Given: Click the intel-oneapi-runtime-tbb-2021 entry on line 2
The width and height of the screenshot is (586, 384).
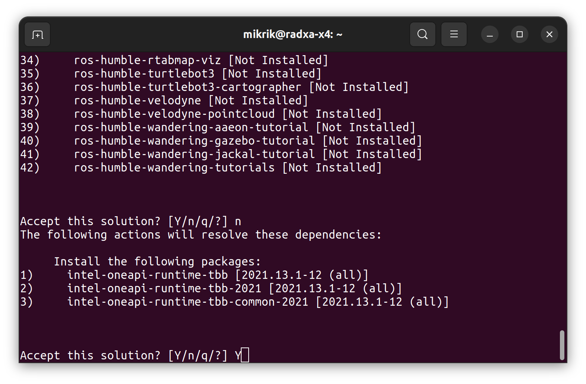Looking at the screenshot, I should click(164, 289).
